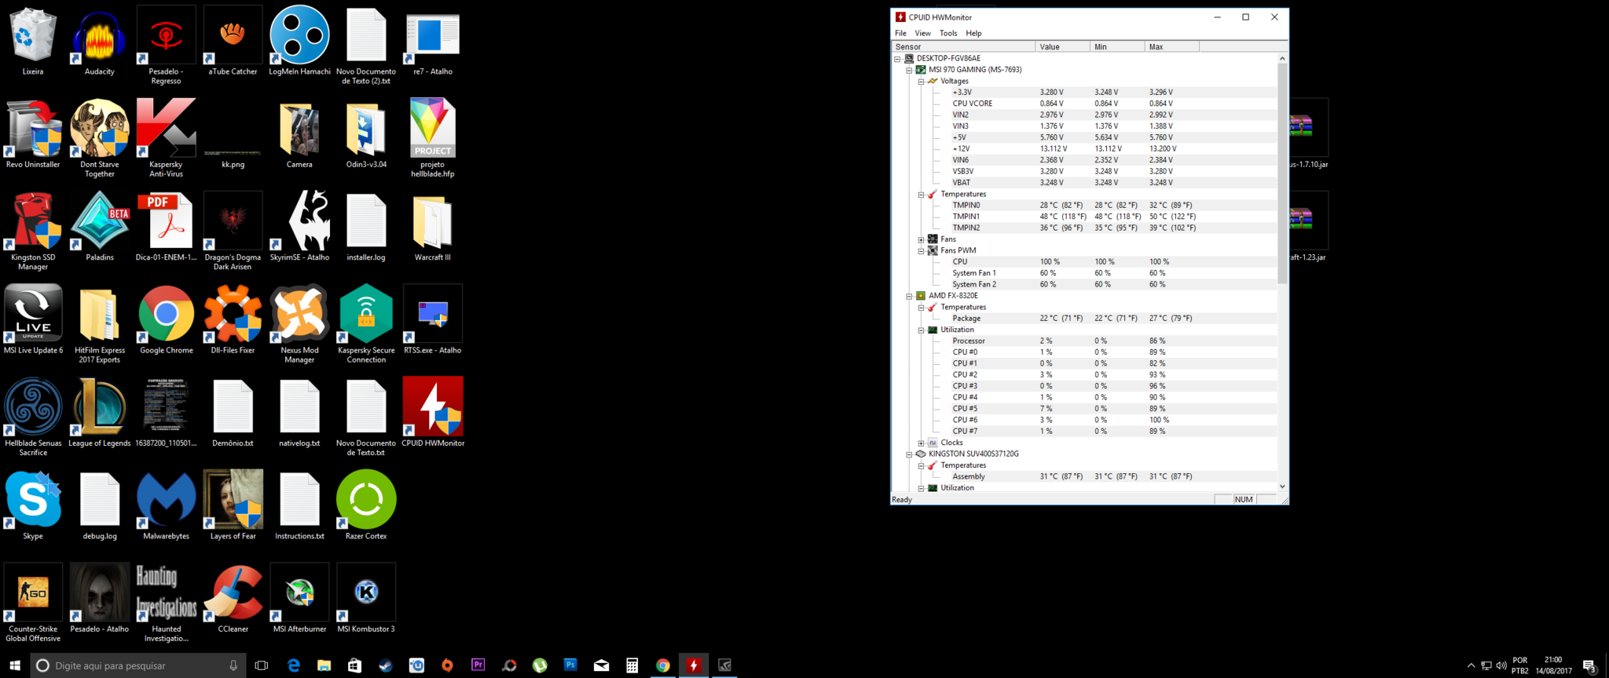Collapse the Fans PWM section
Image resolution: width=1609 pixels, height=678 pixels.
pos(921,251)
